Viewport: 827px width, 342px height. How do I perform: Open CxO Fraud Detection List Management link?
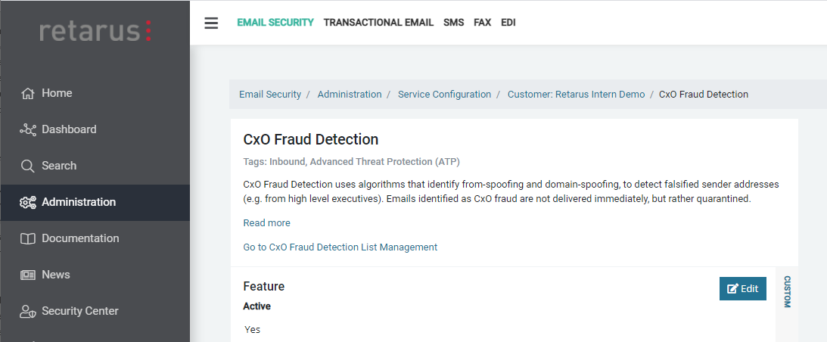click(x=340, y=247)
